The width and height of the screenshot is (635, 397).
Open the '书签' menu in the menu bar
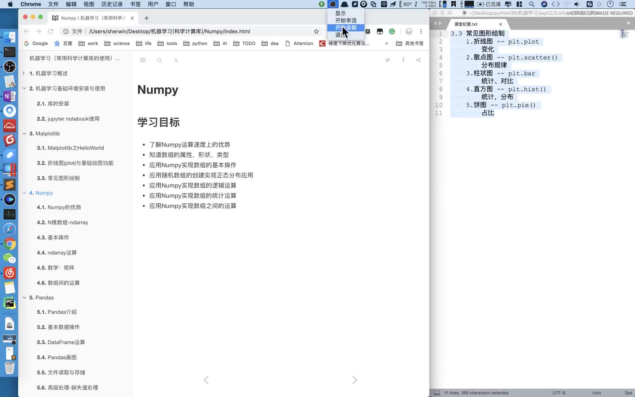pyautogui.click(x=135, y=4)
